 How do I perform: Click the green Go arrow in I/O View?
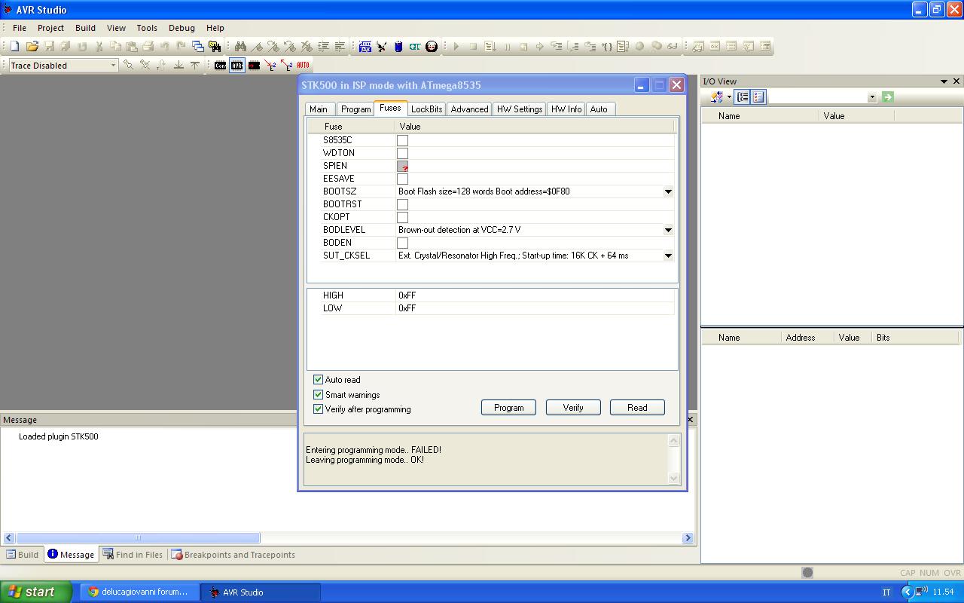pyautogui.click(x=887, y=96)
